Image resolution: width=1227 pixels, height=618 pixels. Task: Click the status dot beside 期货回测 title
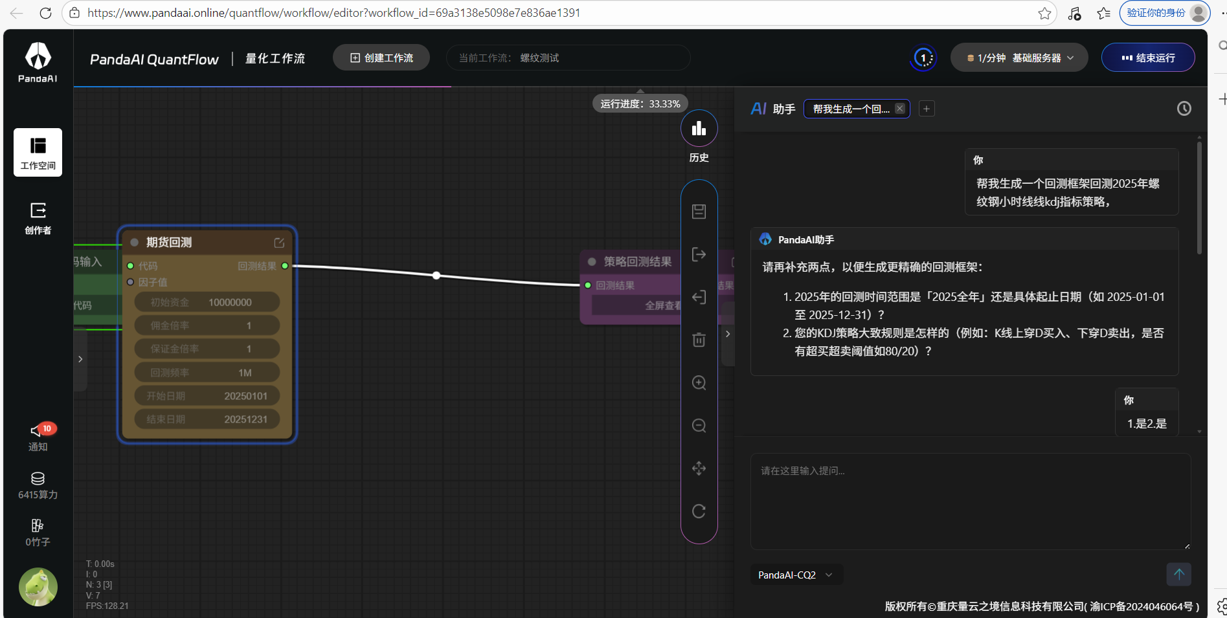135,243
